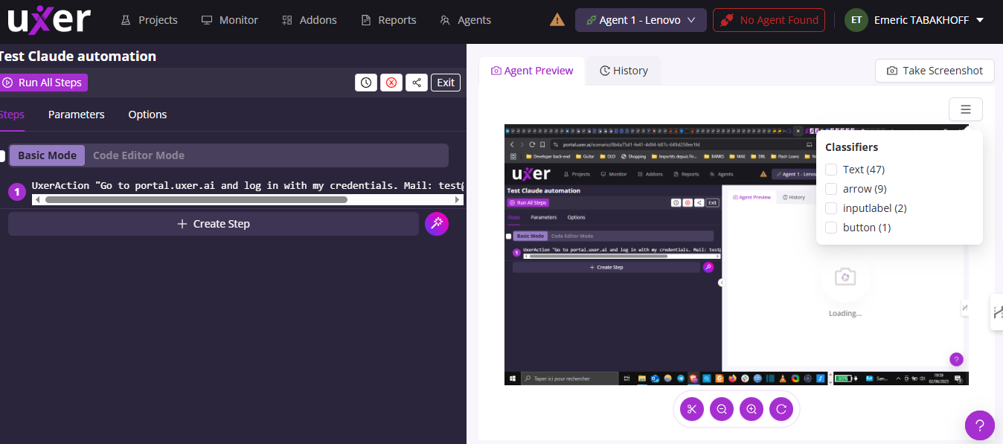1003x444 pixels.
Task: Click the magic wand button
Action: click(437, 224)
